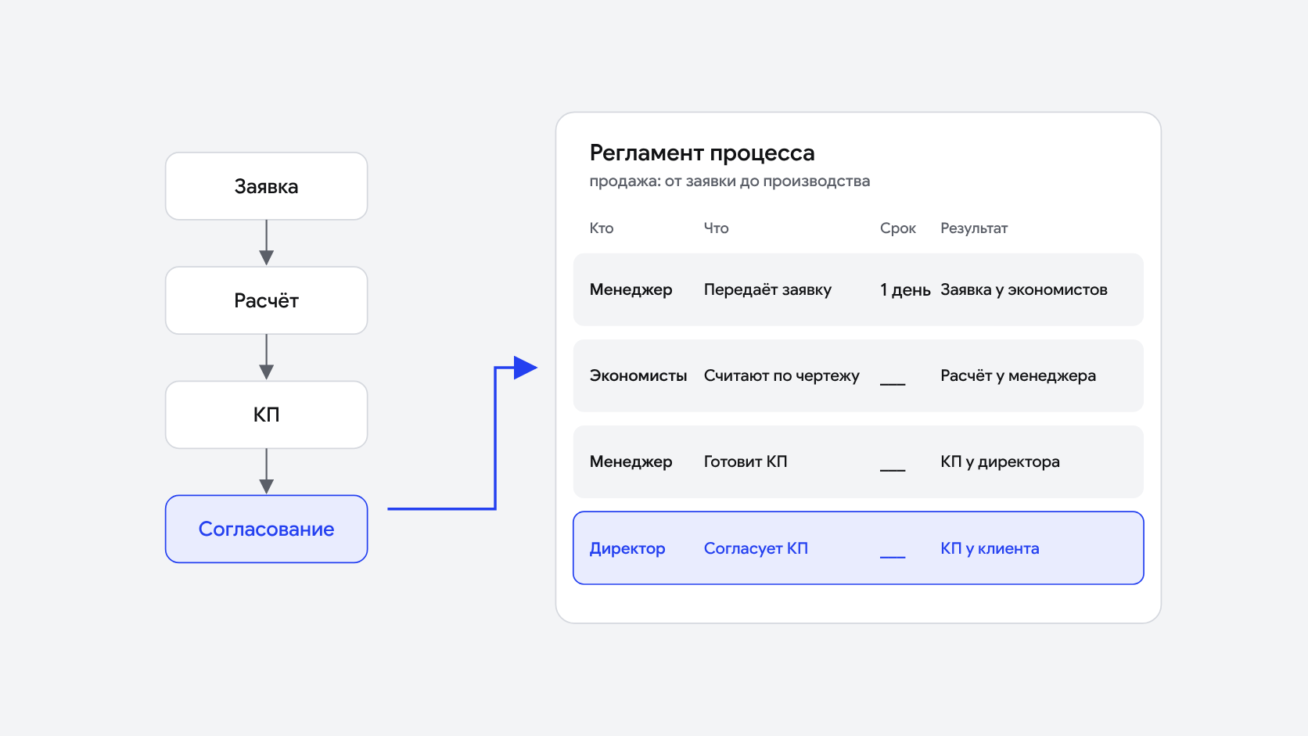The height and width of the screenshot is (736, 1308).
Task: Click the Готовит КП cell
Action: coord(746,462)
